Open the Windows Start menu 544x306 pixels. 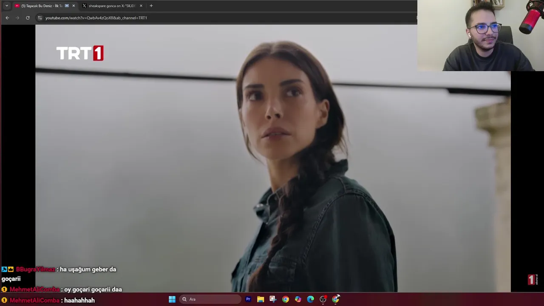point(172,299)
